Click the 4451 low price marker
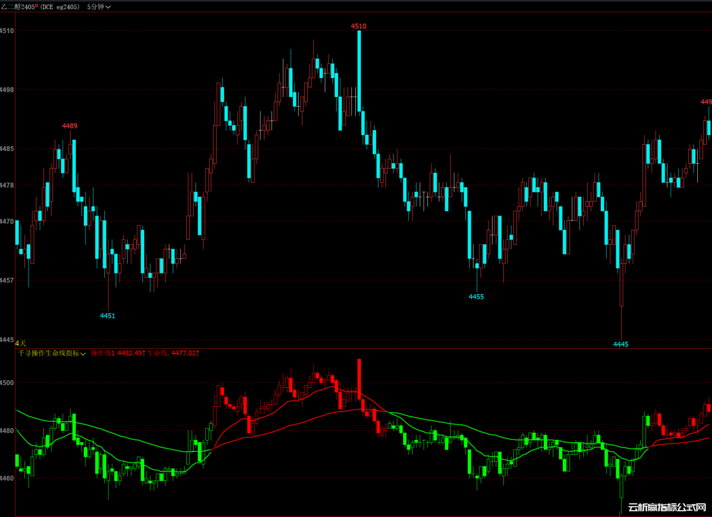The image size is (712, 517). tap(107, 316)
